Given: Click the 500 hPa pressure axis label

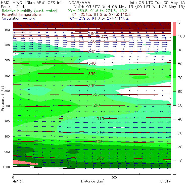Looking at the screenshot, I should coord(7,91).
